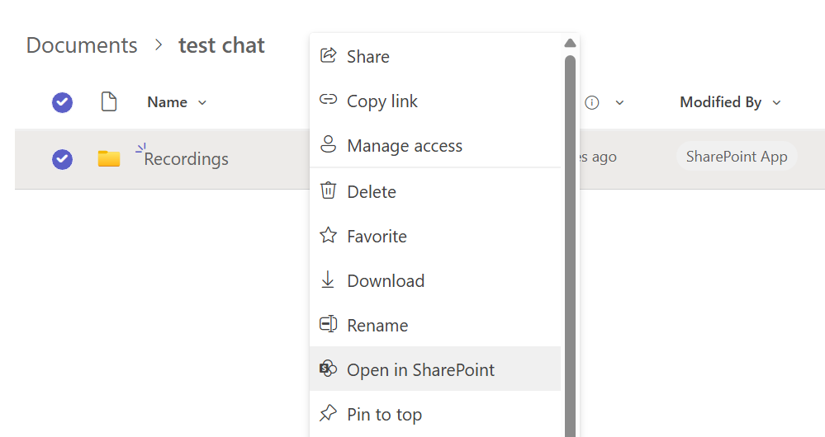Click the SharePoint logo icon in menu
This screenshot has height=437, width=825.
pos(328,369)
